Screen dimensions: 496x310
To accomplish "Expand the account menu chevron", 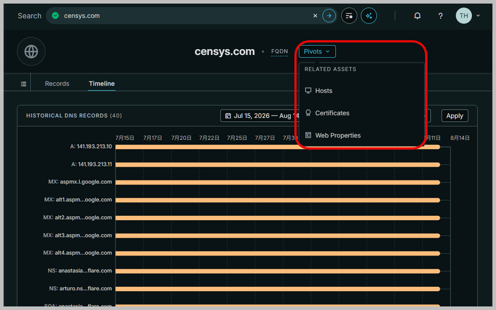I will point(478,16).
